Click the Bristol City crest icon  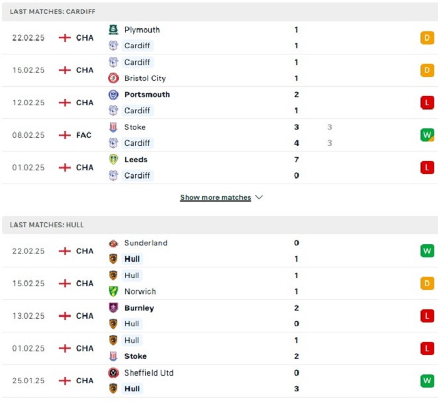pos(113,78)
